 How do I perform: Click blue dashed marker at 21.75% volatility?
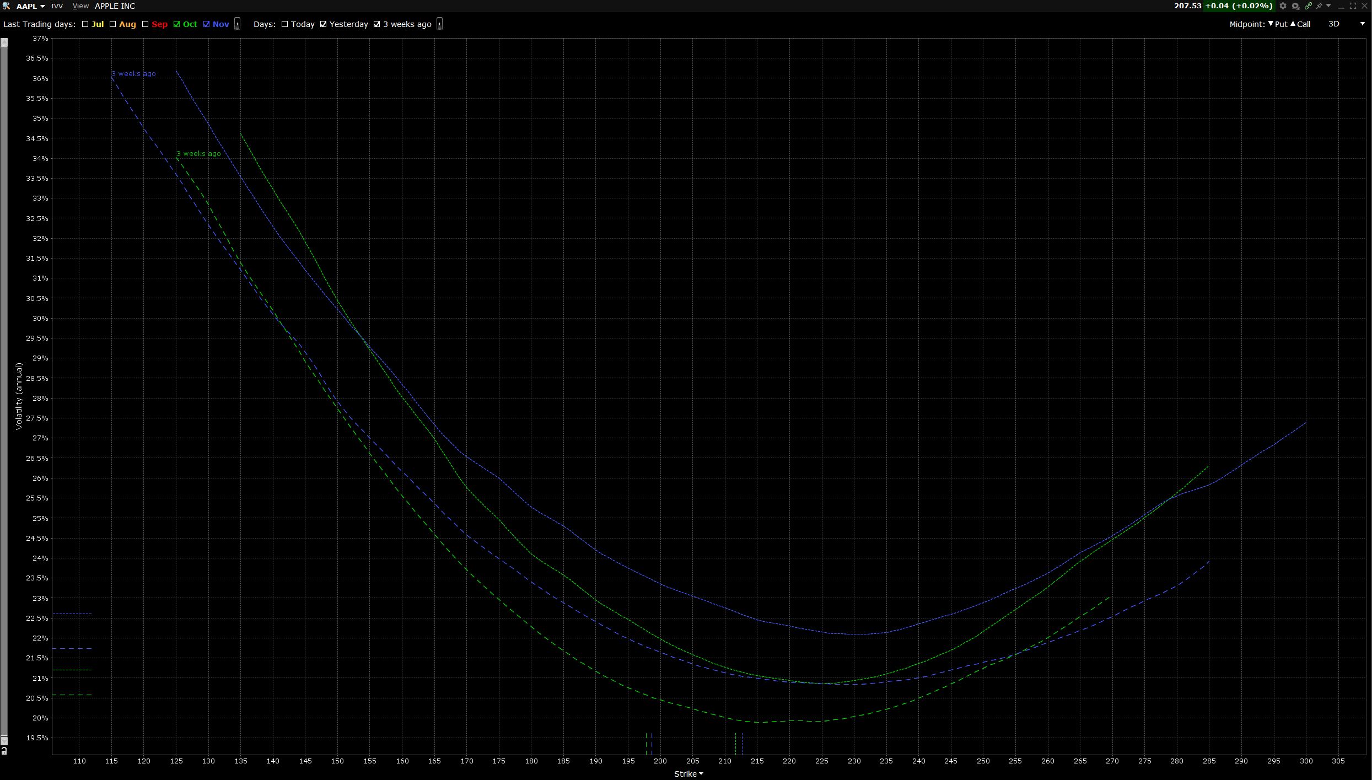click(x=72, y=649)
